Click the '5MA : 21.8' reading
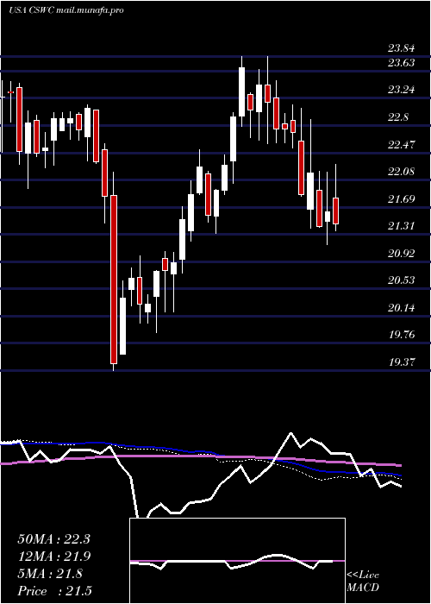The width and height of the screenshot is (431, 604). click(50, 574)
